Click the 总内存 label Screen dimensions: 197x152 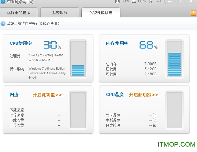111,64
